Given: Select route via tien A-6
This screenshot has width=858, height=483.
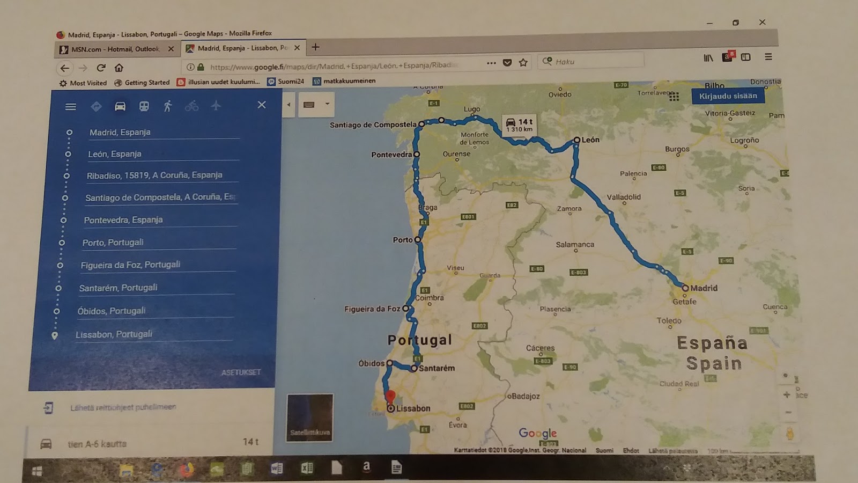Looking at the screenshot, I should (x=150, y=443).
